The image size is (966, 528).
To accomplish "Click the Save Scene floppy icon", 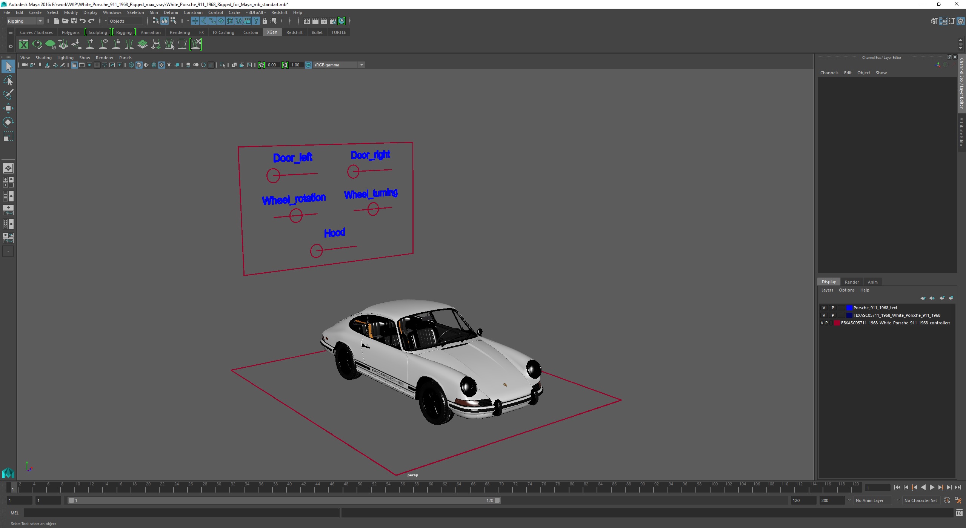I will [x=74, y=21].
